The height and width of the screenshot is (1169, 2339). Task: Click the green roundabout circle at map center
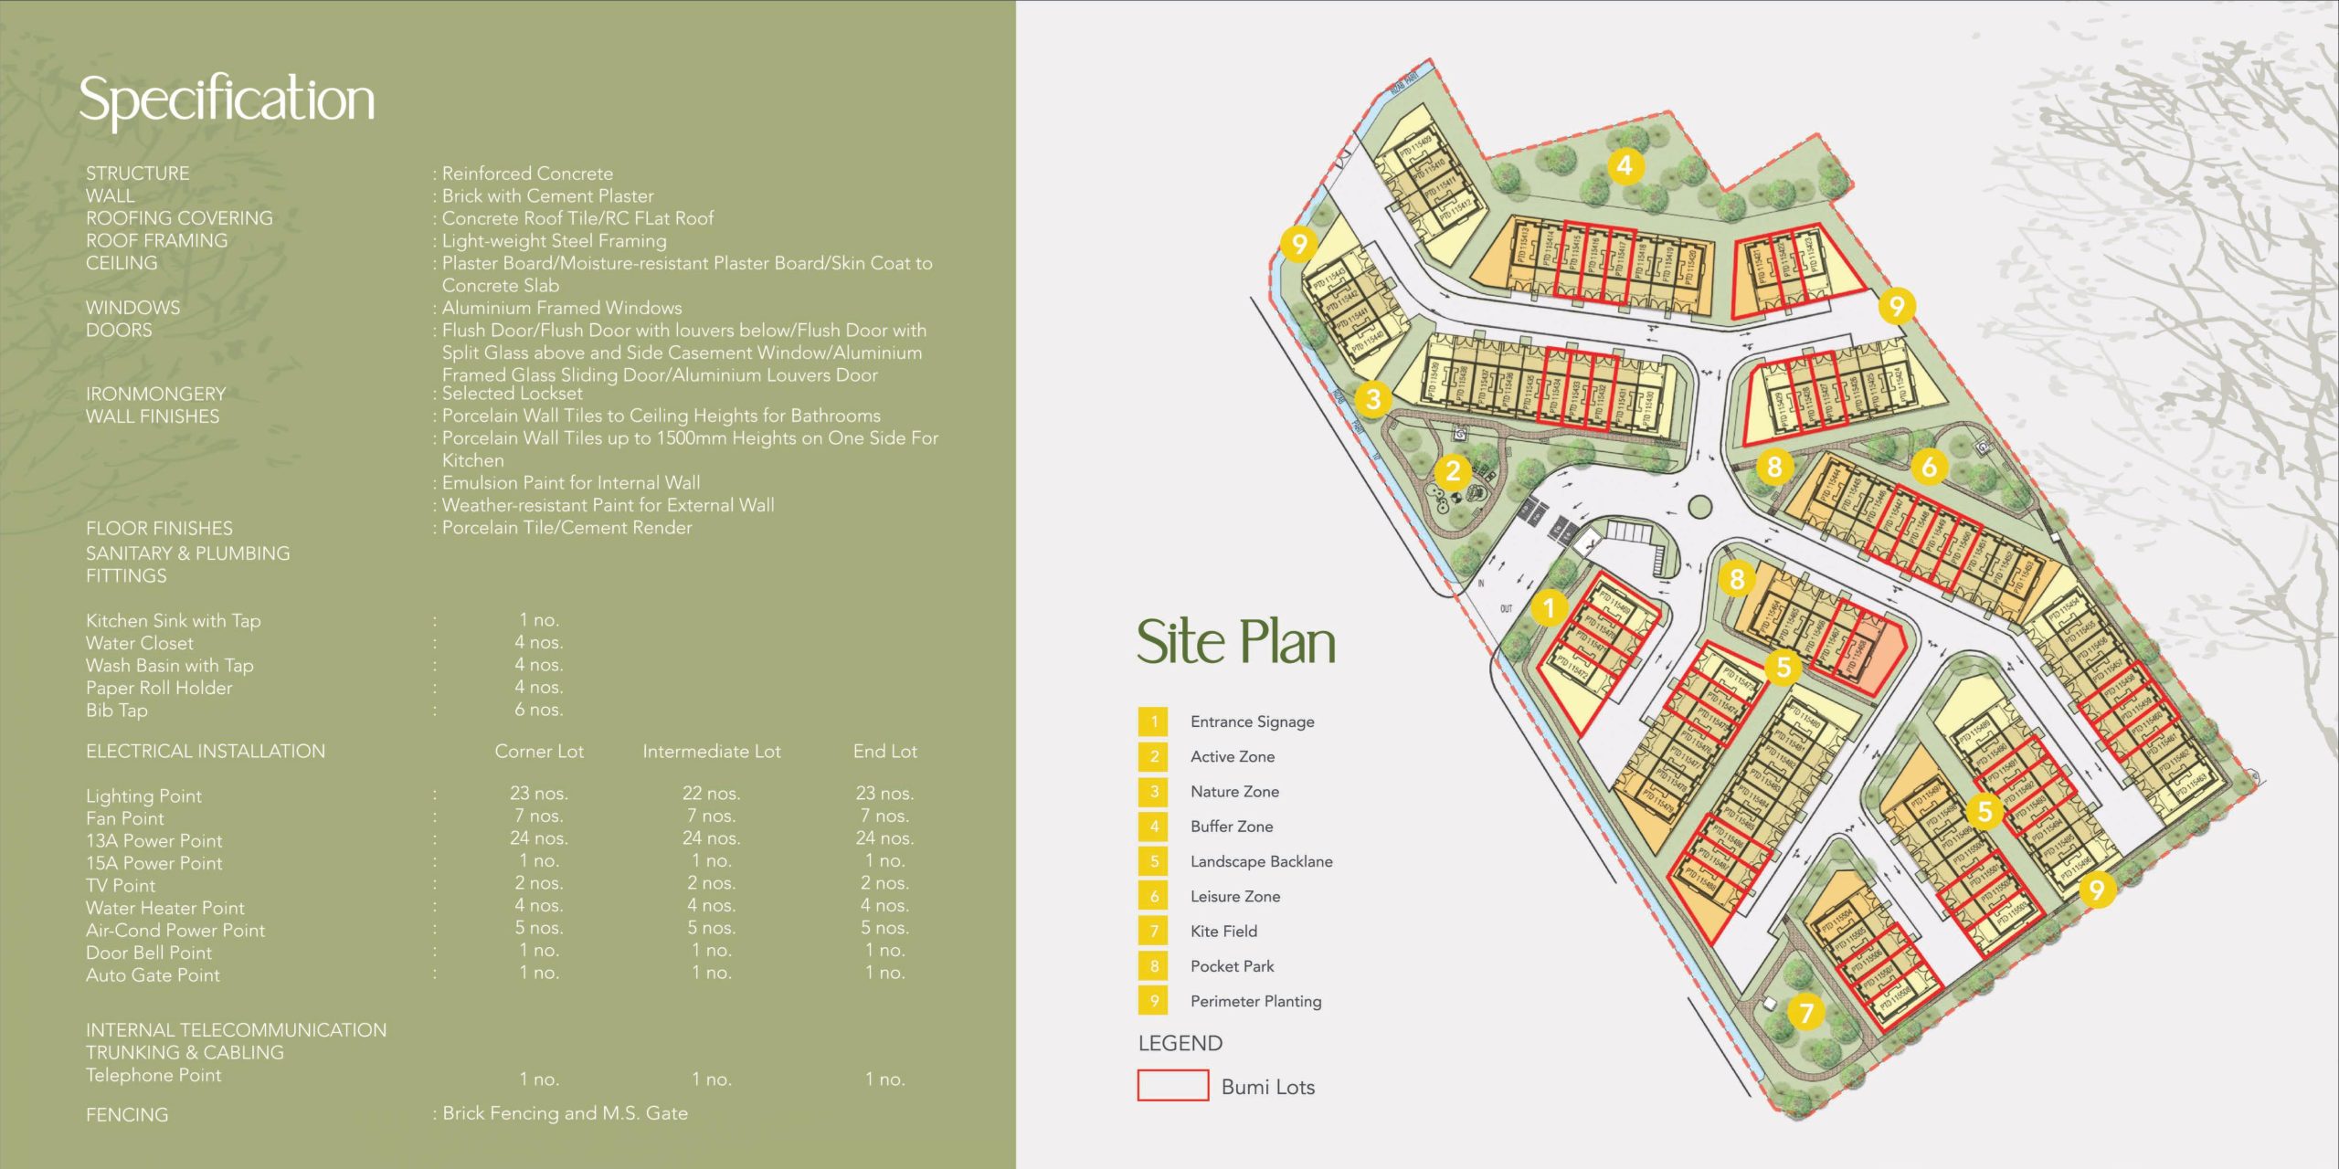[1699, 506]
